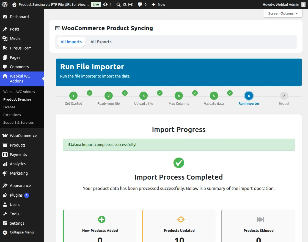
Task: Click the Posts pin icon
Action: point(5,29)
